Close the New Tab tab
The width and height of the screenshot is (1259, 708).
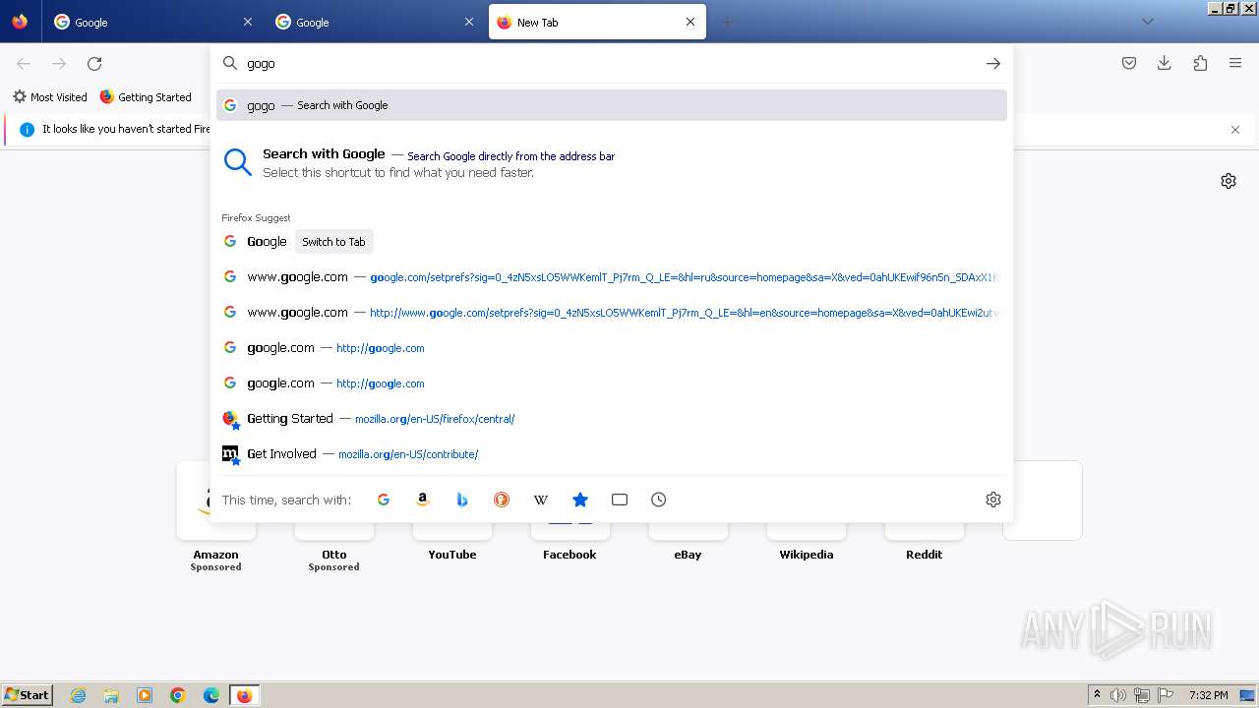tap(690, 22)
